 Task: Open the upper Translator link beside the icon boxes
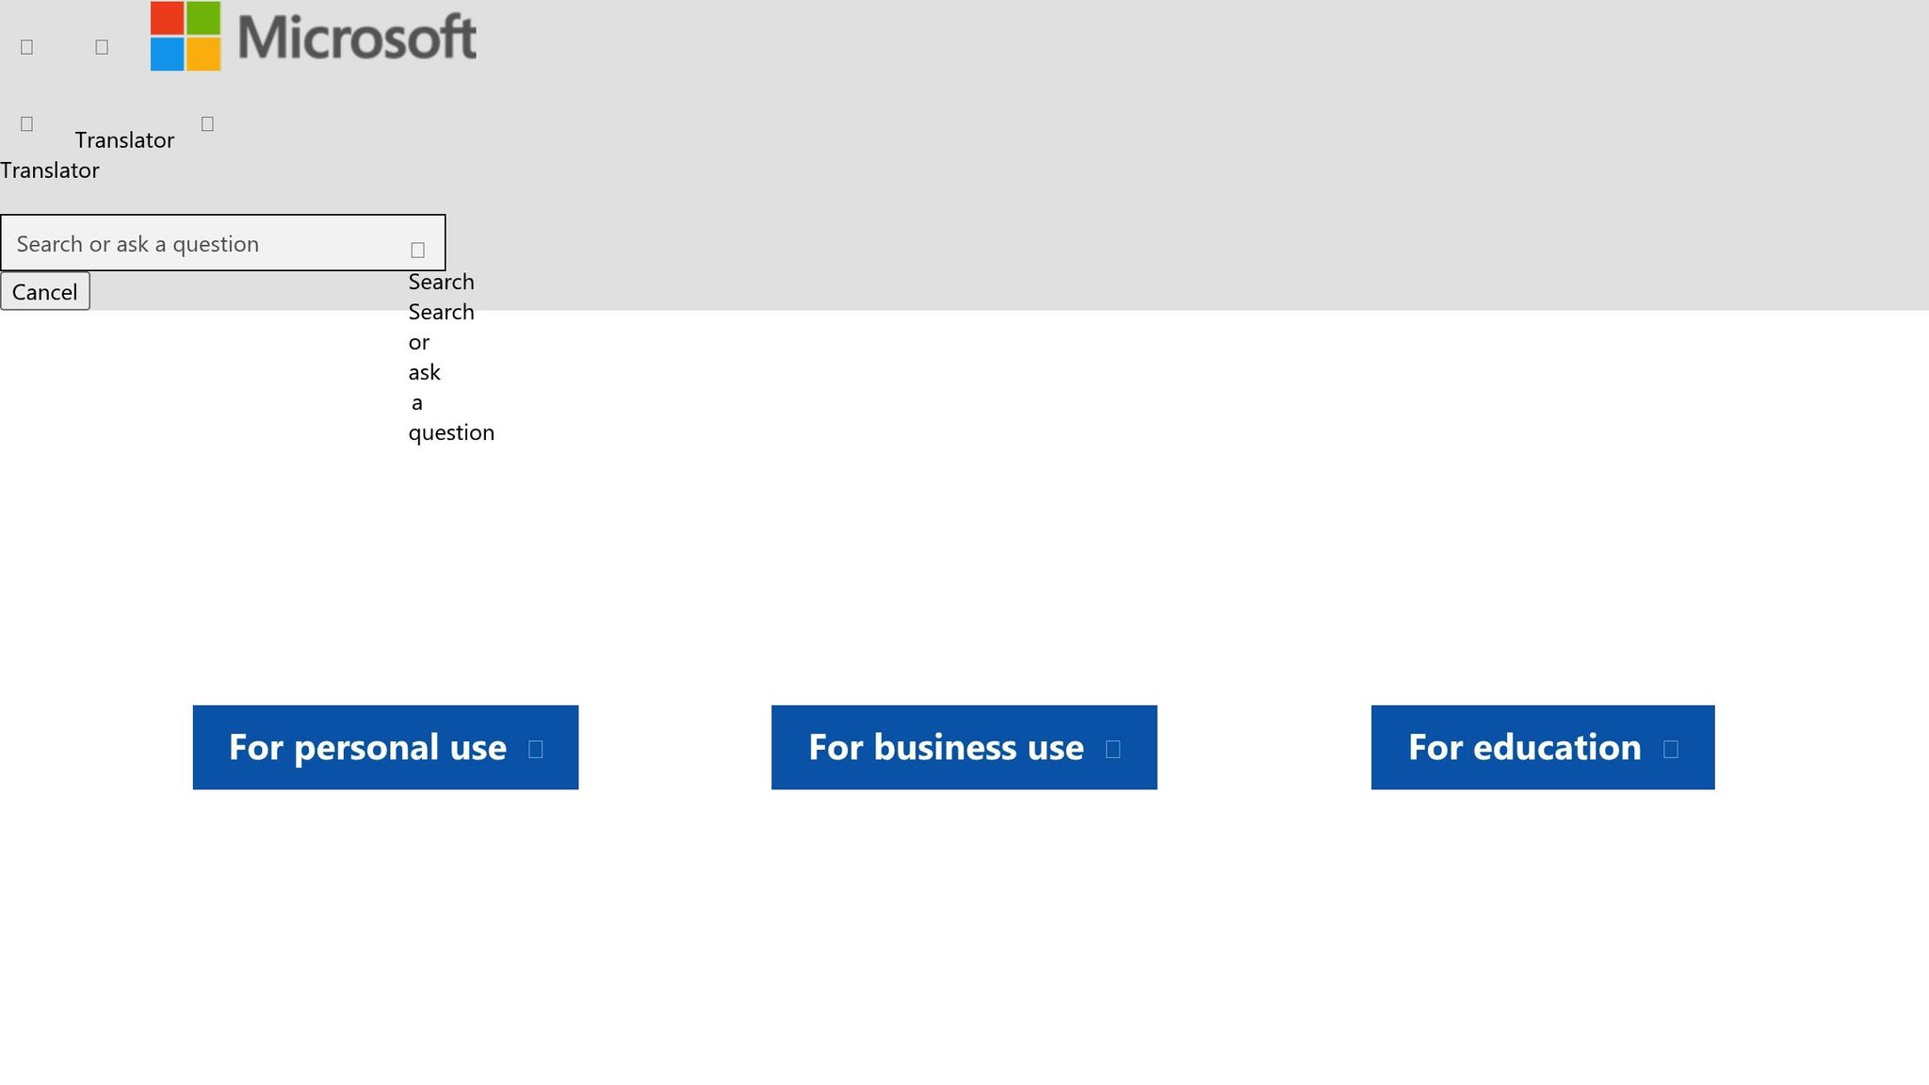124,140
